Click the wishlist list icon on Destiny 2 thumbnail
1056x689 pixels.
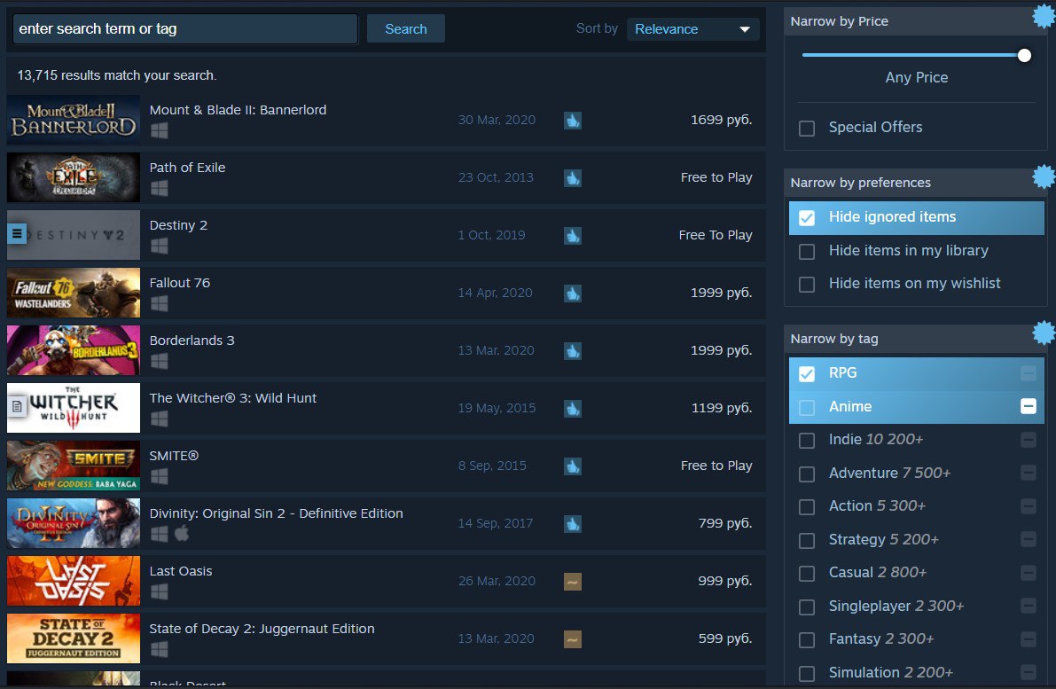click(17, 234)
